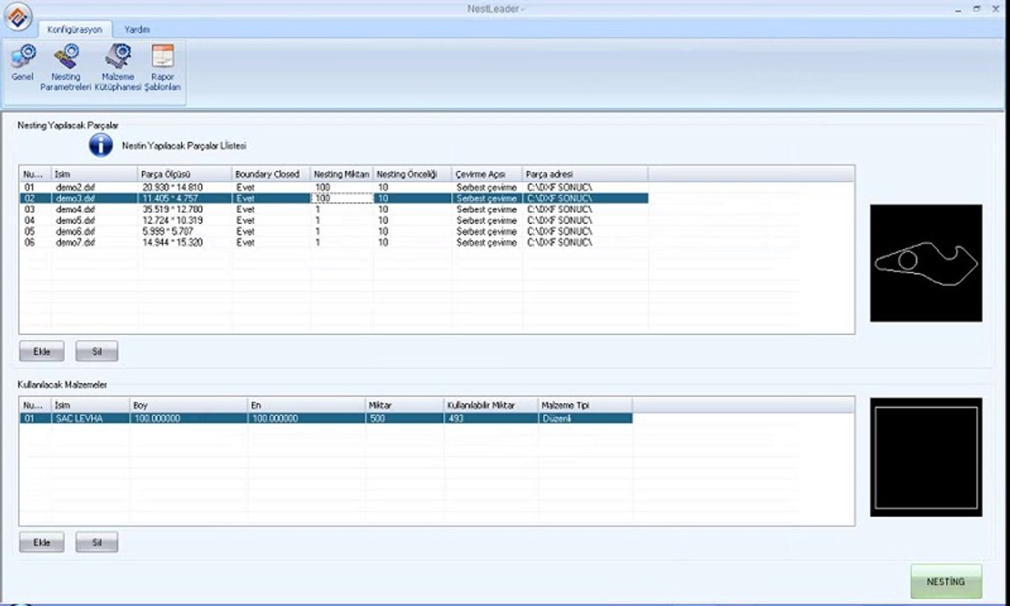Select the demo2.dxf row

[x=333, y=187]
